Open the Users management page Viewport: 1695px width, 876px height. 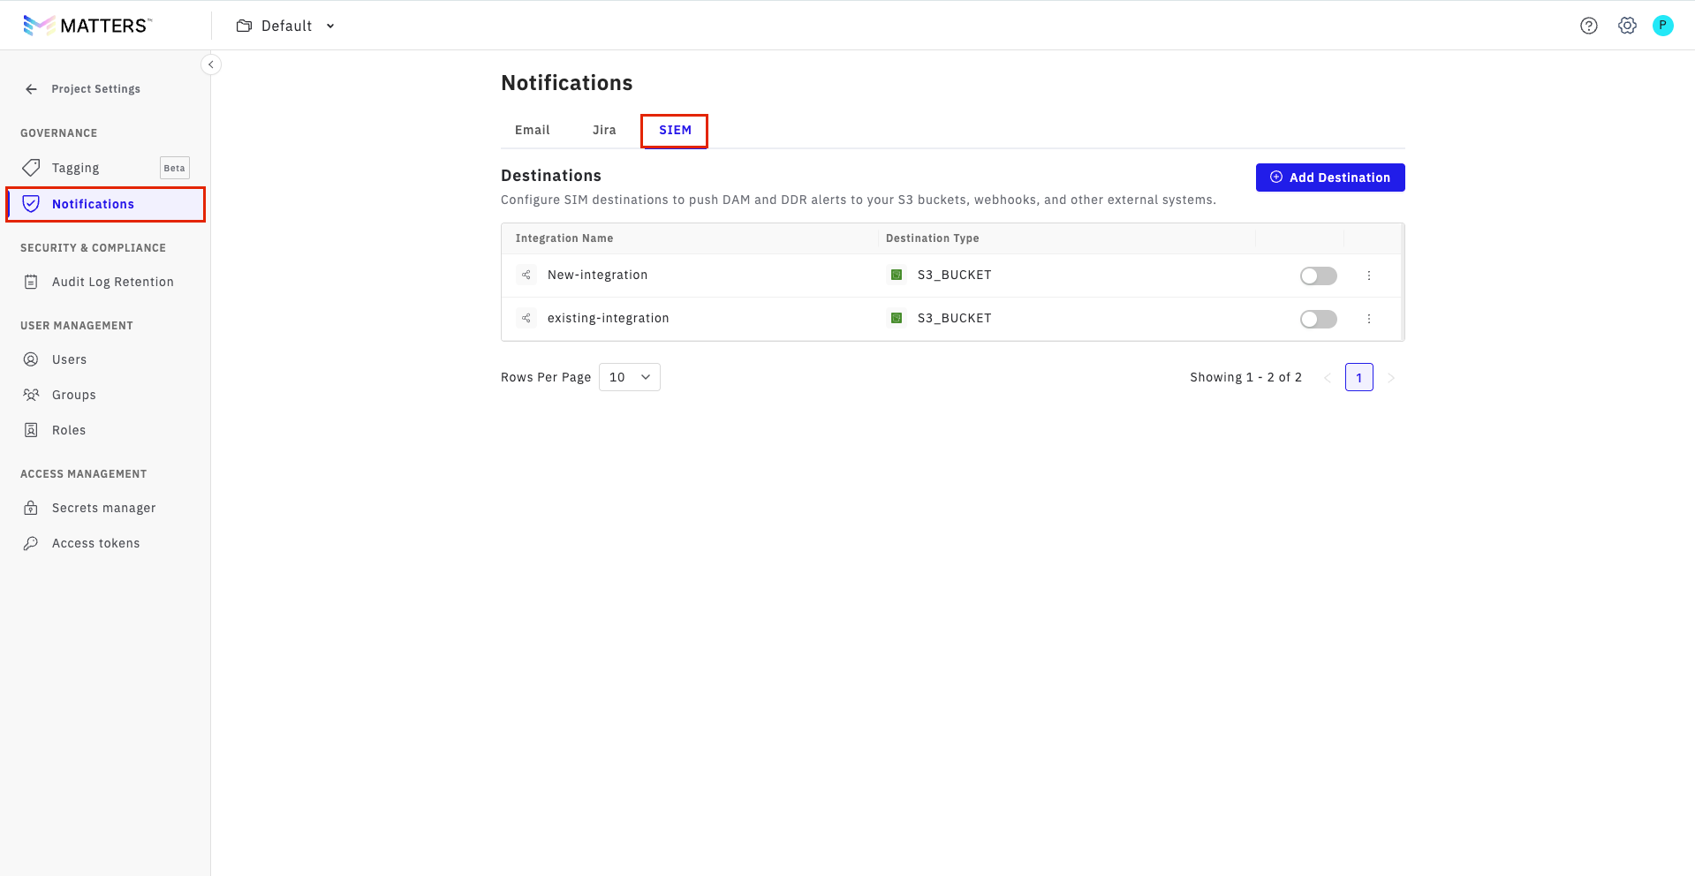point(69,359)
